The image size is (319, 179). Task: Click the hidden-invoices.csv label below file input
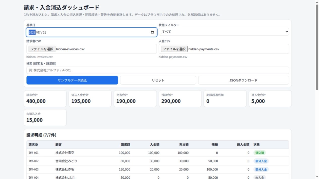pos(39,57)
